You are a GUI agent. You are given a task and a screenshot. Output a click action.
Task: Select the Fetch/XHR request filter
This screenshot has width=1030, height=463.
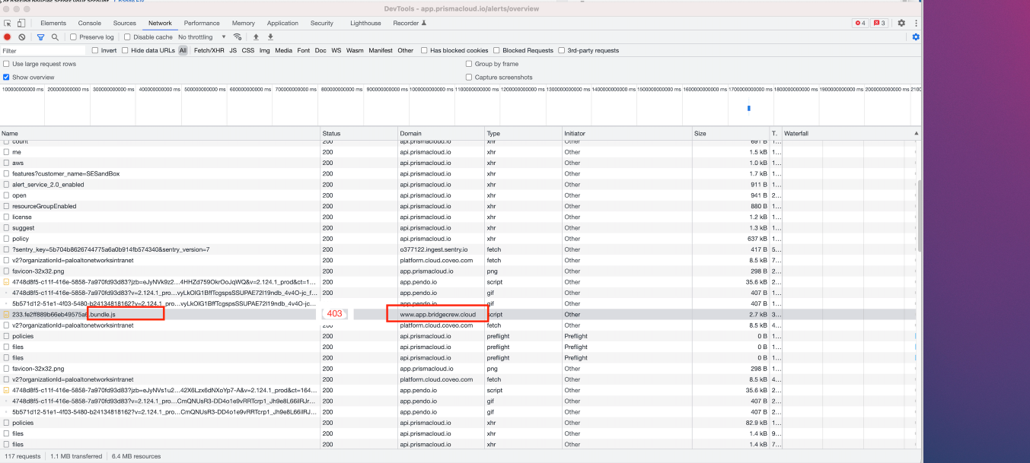209,50
